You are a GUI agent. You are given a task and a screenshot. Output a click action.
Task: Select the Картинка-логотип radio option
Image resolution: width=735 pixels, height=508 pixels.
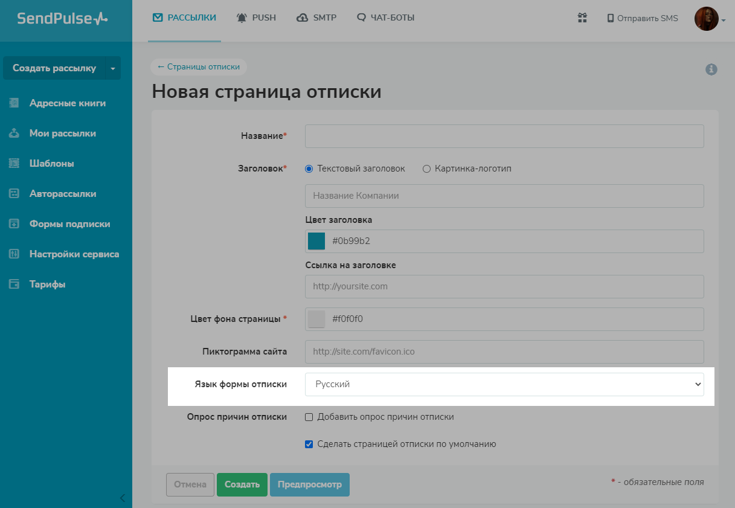tap(426, 169)
